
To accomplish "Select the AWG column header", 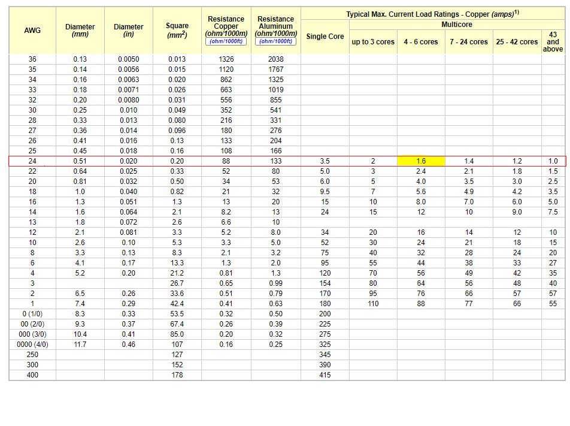I will tap(32, 31).
